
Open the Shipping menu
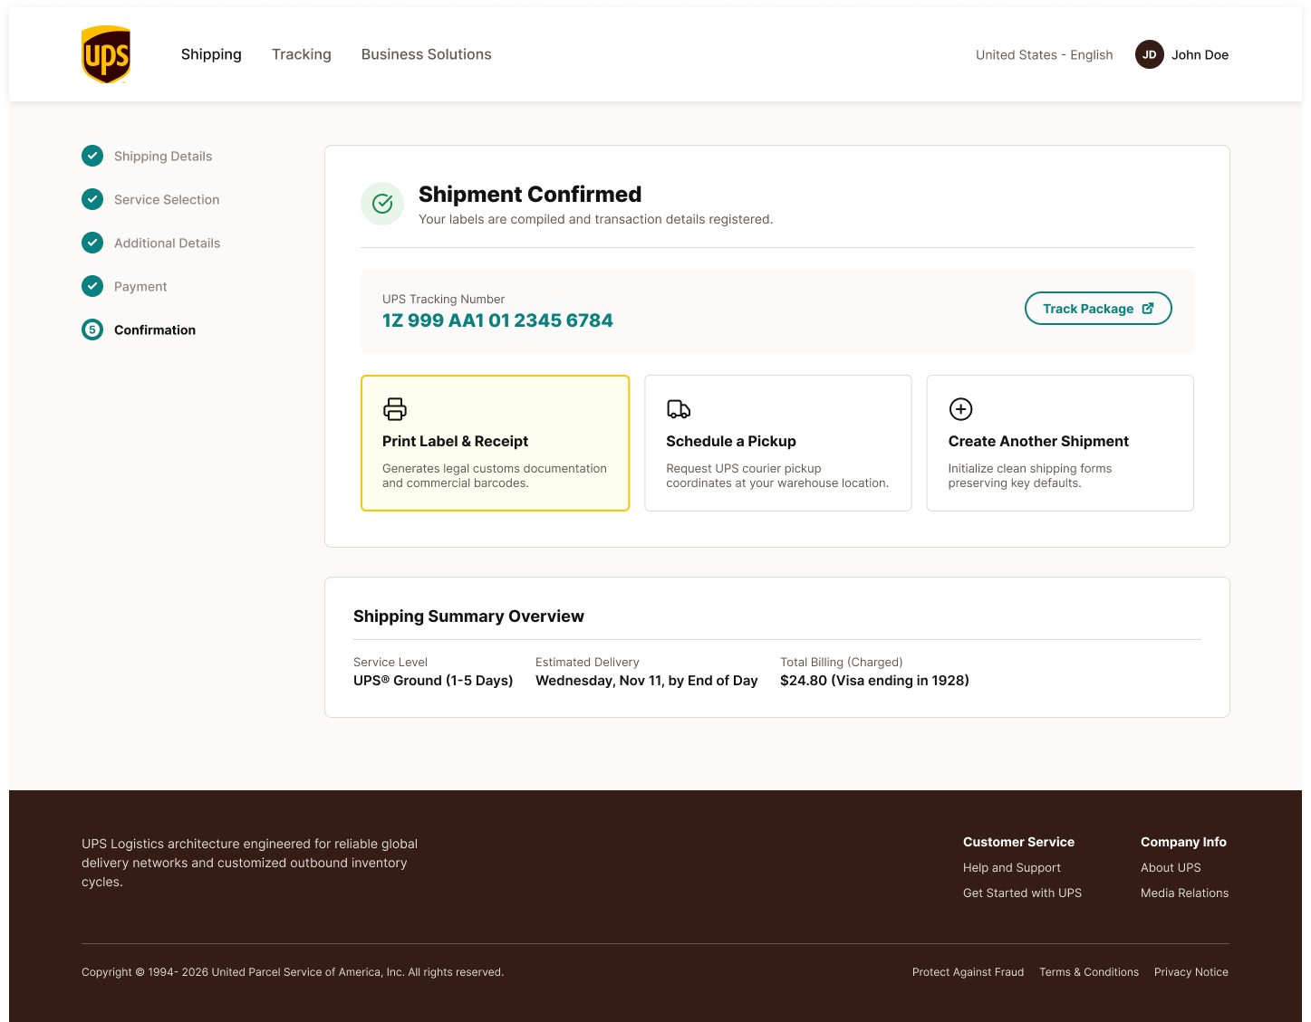[211, 54]
